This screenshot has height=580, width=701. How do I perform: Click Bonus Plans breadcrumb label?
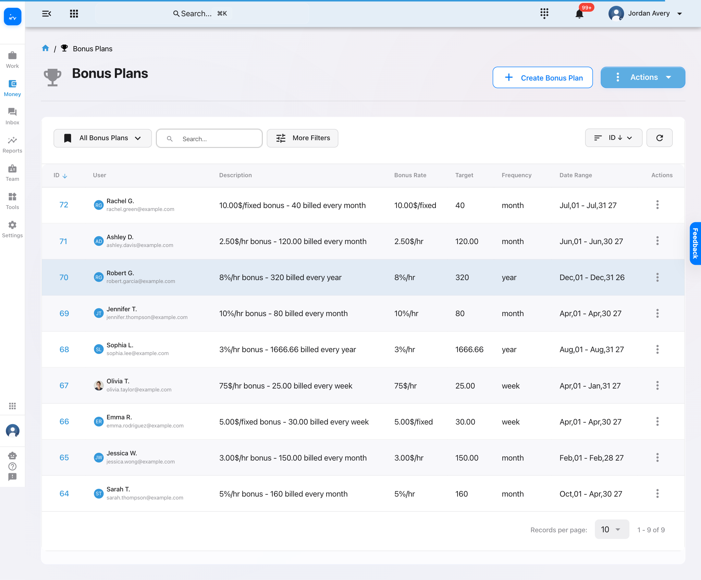(92, 49)
